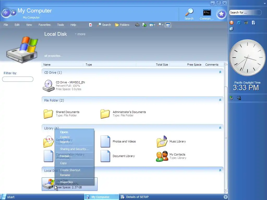Screen dimensions: 267x200
Task: Open the magnifier zoom dropdown in toolbar
Action: (x=160, y=25)
